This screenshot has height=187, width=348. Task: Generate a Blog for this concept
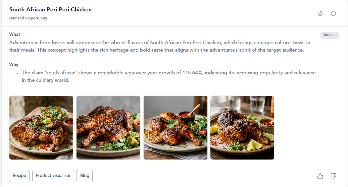pyautogui.click(x=85, y=176)
